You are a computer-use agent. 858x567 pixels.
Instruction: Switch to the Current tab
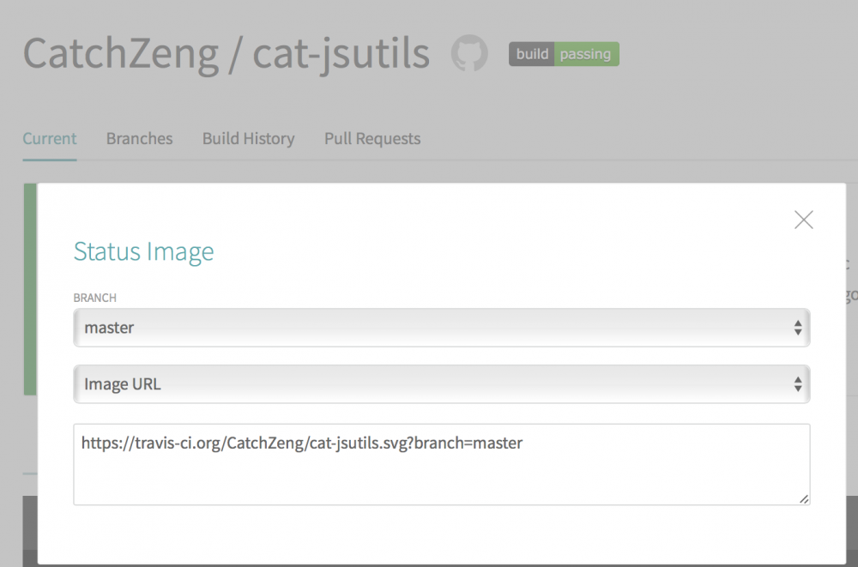coord(50,138)
